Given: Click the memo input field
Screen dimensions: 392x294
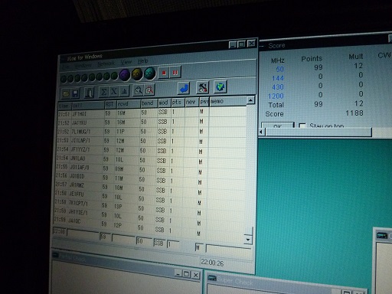Looking at the screenshot, I should [228, 248].
